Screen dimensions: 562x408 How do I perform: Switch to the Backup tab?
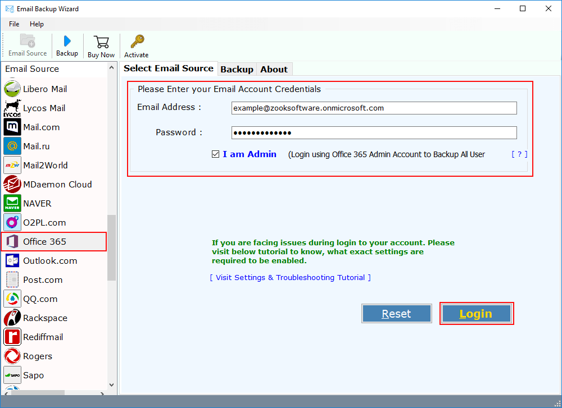coord(237,68)
